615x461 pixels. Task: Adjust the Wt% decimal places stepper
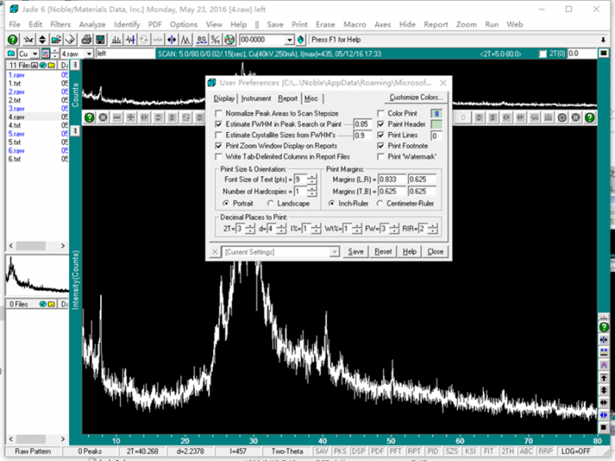(x=356, y=229)
